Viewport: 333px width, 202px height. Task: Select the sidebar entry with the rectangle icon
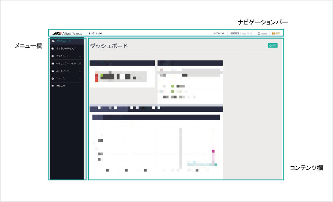point(67,63)
